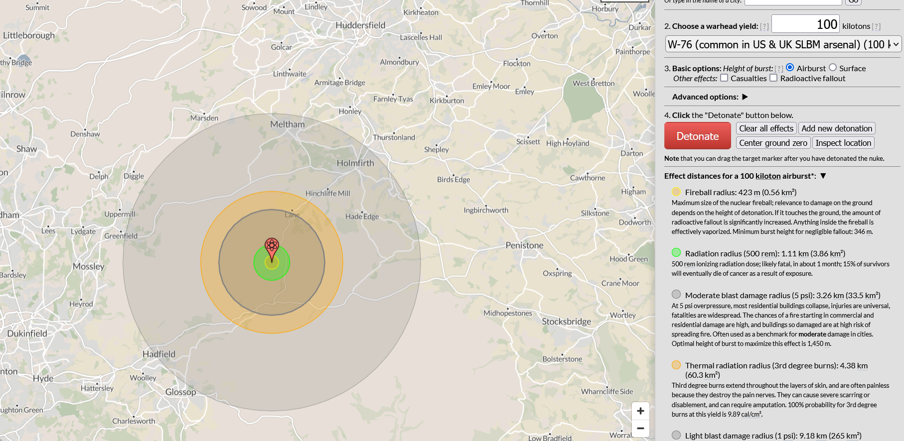Image resolution: width=904 pixels, height=441 pixels.
Task: Click the 'Bolsterstone' map label
Action: (562, 359)
